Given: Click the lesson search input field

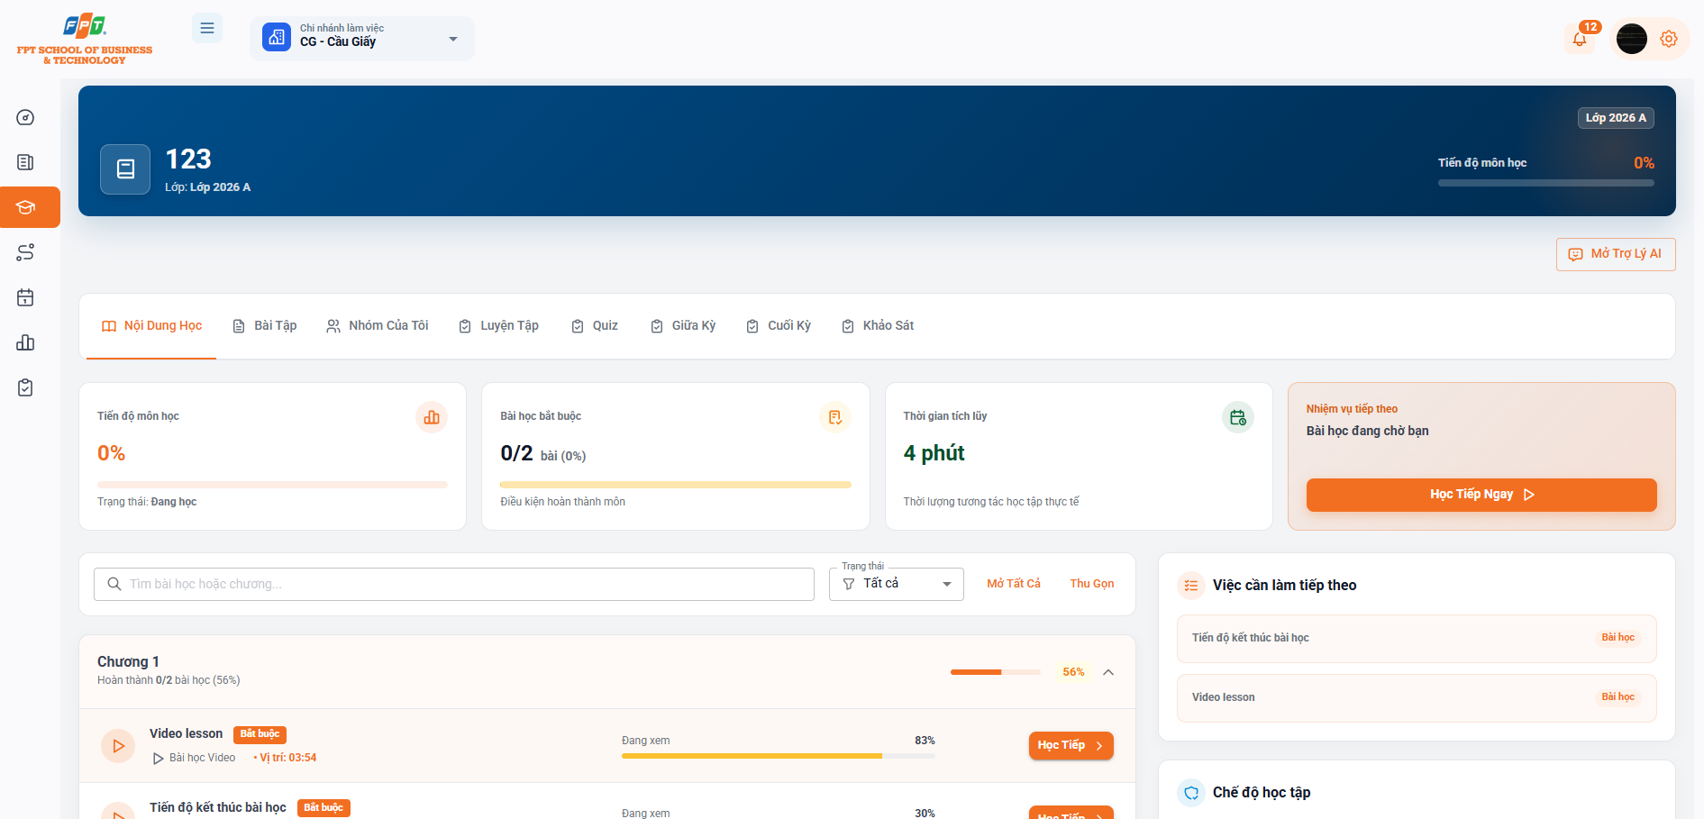Looking at the screenshot, I should (454, 584).
